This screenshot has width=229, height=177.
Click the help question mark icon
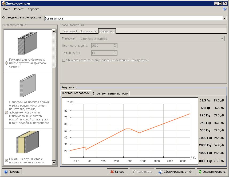click(x=225, y=9)
